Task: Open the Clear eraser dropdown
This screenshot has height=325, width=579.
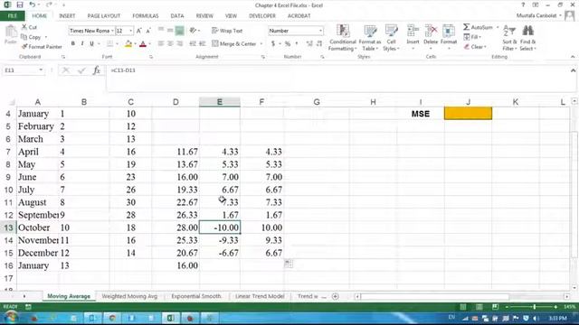Action: 475,47
